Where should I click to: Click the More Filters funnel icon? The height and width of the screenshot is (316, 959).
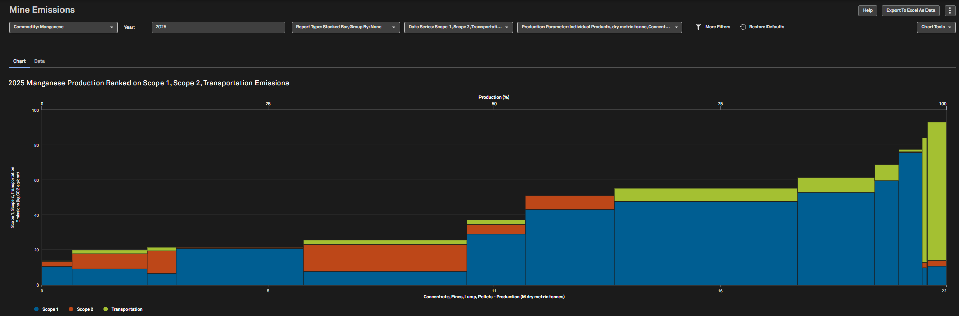pyautogui.click(x=698, y=27)
